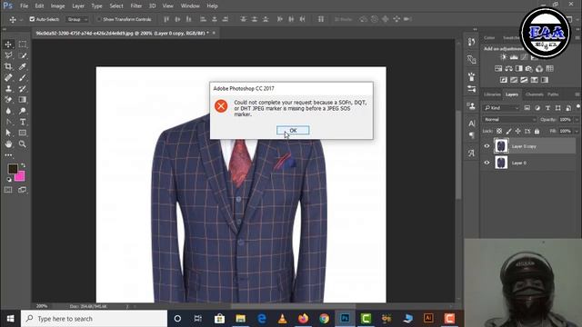Click foreground color swatch

(12, 169)
